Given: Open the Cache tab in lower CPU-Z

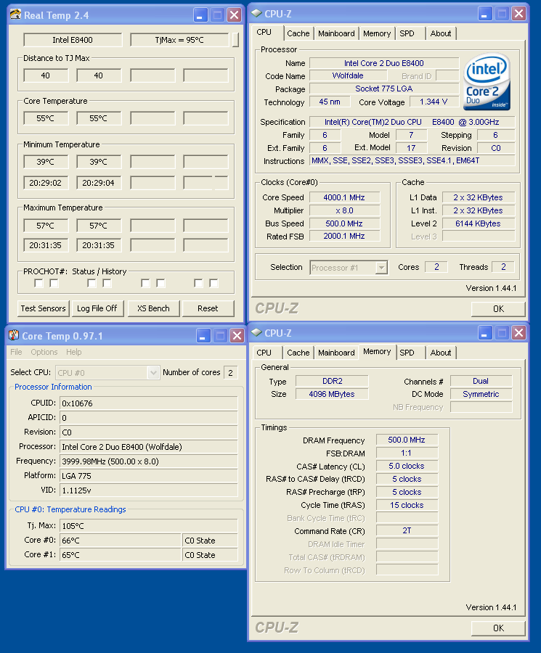Looking at the screenshot, I should 298,353.
